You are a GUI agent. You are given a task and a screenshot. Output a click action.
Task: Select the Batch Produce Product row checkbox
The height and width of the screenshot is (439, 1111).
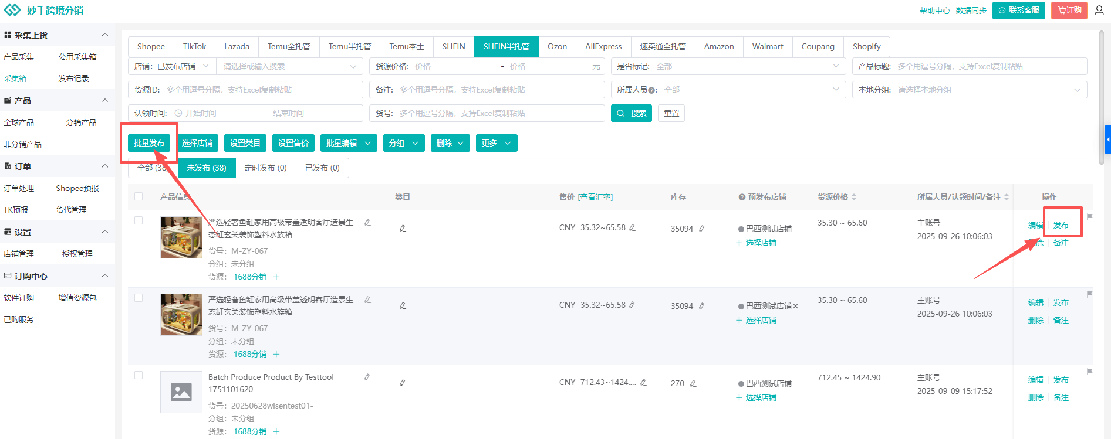[139, 375]
